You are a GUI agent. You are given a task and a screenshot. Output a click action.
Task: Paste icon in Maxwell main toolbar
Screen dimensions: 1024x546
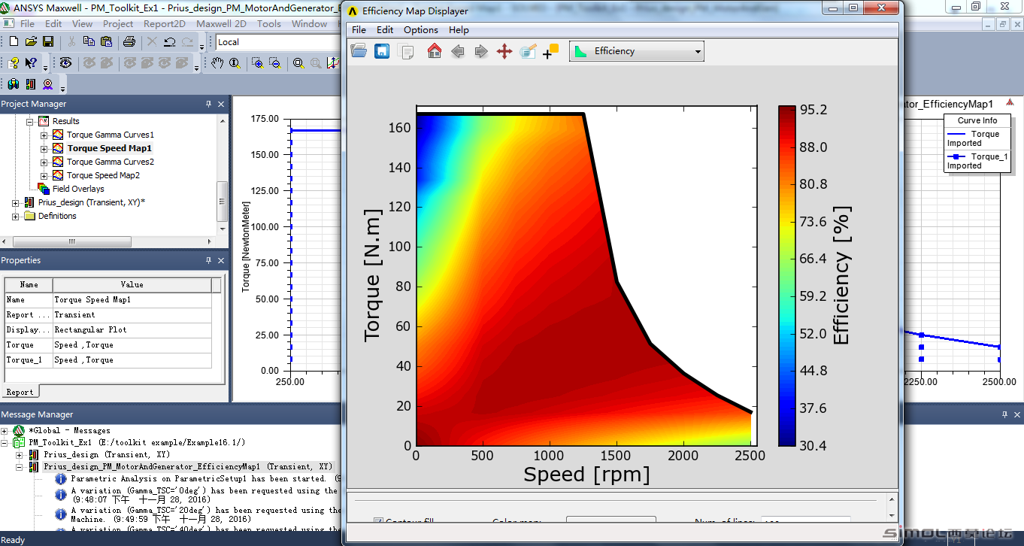pyautogui.click(x=105, y=41)
